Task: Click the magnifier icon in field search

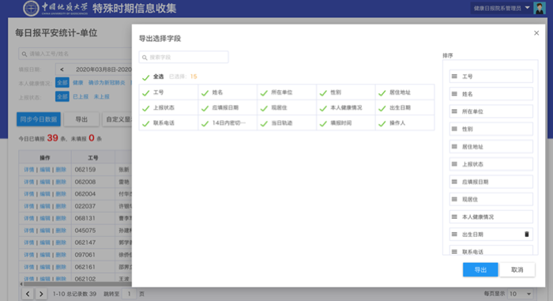Action: pos(145,58)
